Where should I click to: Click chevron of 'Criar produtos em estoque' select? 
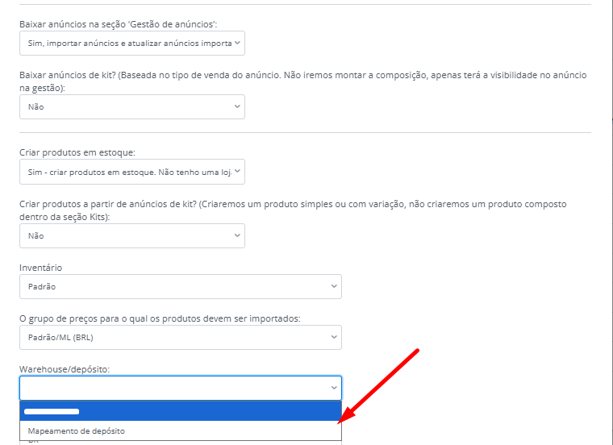(x=237, y=171)
